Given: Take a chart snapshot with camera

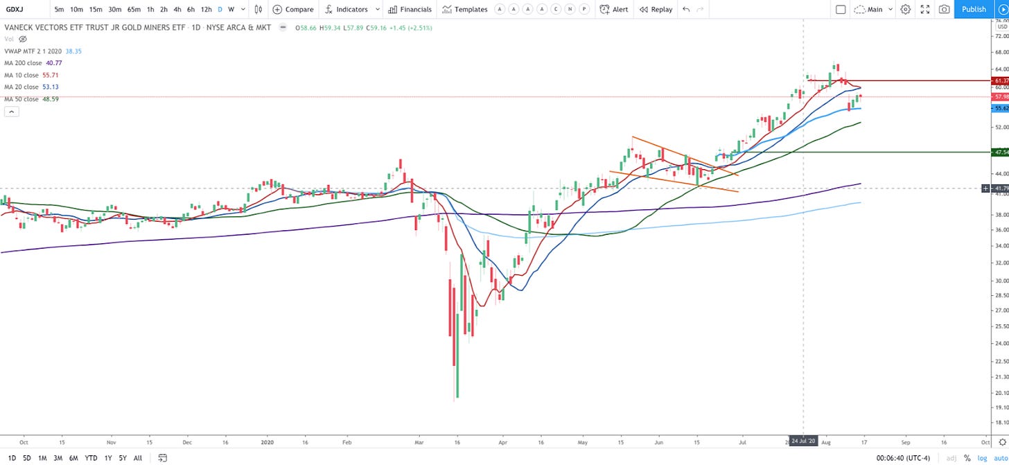Looking at the screenshot, I should point(944,9).
